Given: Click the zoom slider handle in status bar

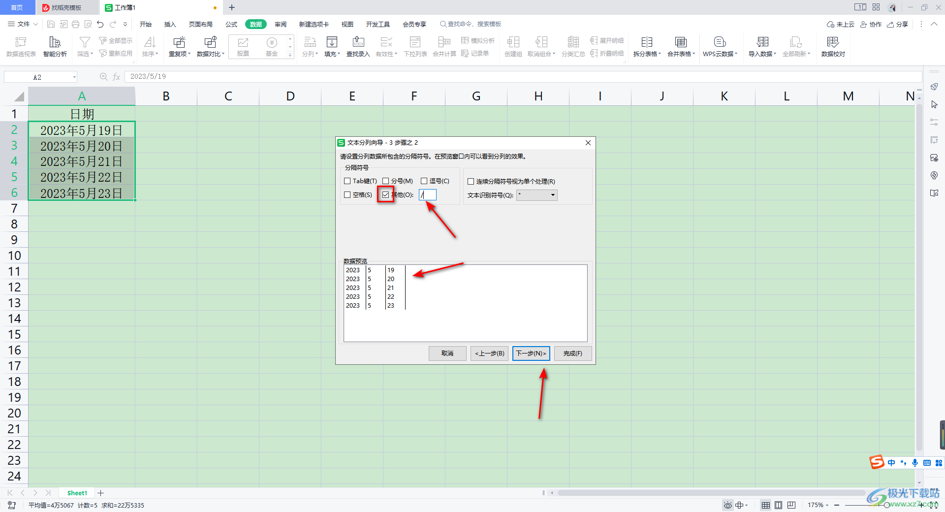Looking at the screenshot, I should coord(886,505).
